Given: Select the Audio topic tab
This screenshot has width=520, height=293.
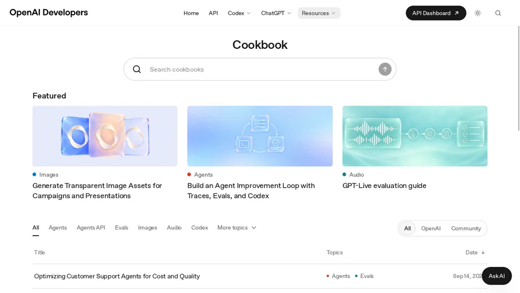Looking at the screenshot, I should [174, 227].
